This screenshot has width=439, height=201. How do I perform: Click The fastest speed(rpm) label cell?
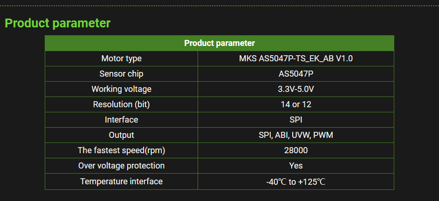click(121, 150)
